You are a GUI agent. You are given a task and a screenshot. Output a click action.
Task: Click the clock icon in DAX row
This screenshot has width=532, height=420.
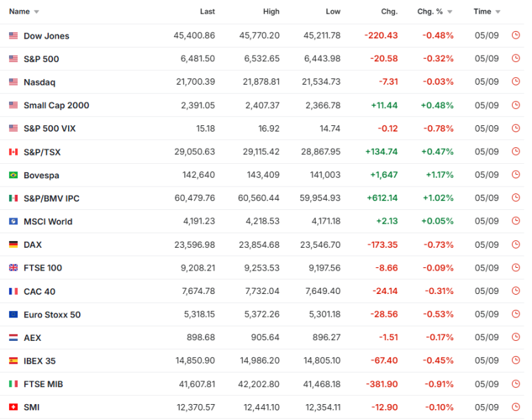pos(515,244)
